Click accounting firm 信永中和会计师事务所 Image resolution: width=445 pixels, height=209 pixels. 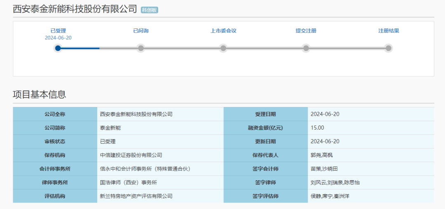[x=145, y=169]
